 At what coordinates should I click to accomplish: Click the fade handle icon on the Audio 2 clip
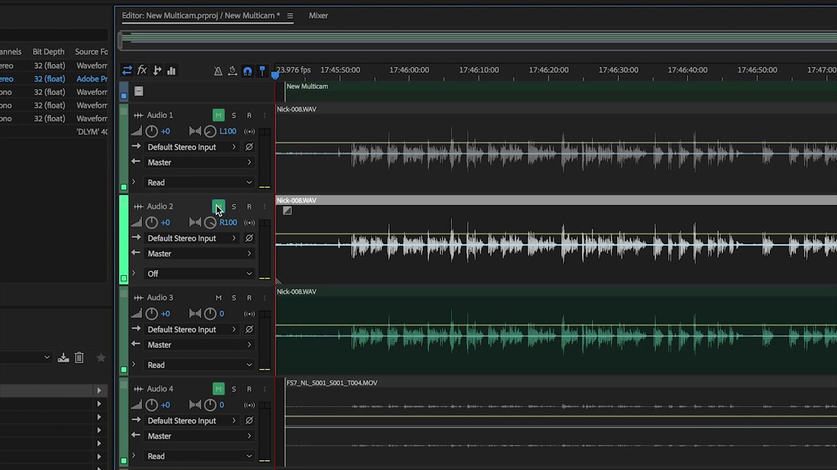[287, 210]
